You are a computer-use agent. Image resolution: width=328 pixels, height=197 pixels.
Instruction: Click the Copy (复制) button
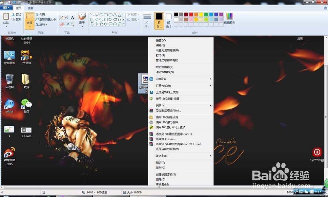[x=17, y=19]
